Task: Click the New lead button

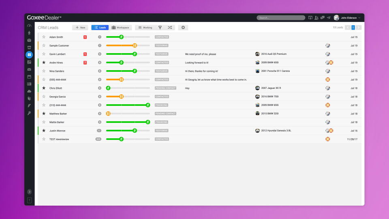Action: pos(80,28)
